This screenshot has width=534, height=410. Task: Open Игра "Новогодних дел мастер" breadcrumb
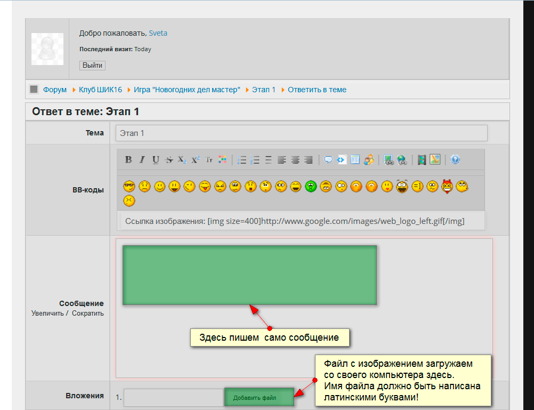pos(187,90)
